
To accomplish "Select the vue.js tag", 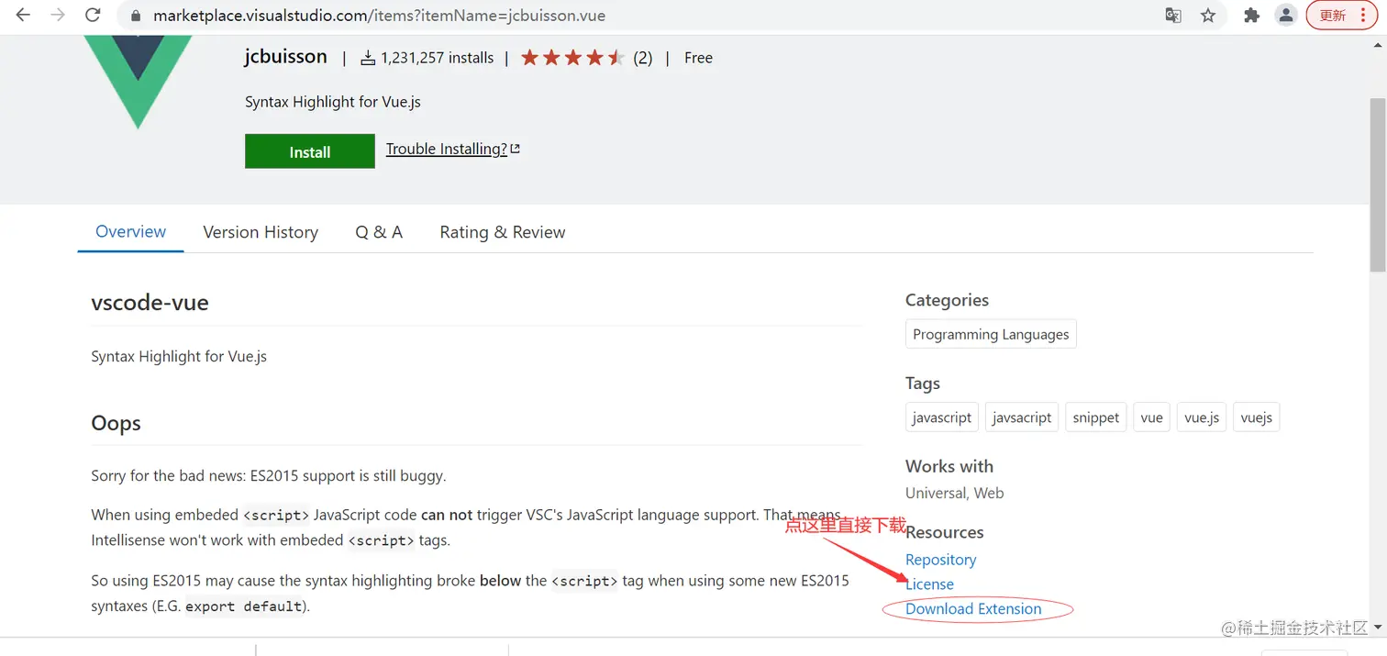I will [x=1202, y=417].
